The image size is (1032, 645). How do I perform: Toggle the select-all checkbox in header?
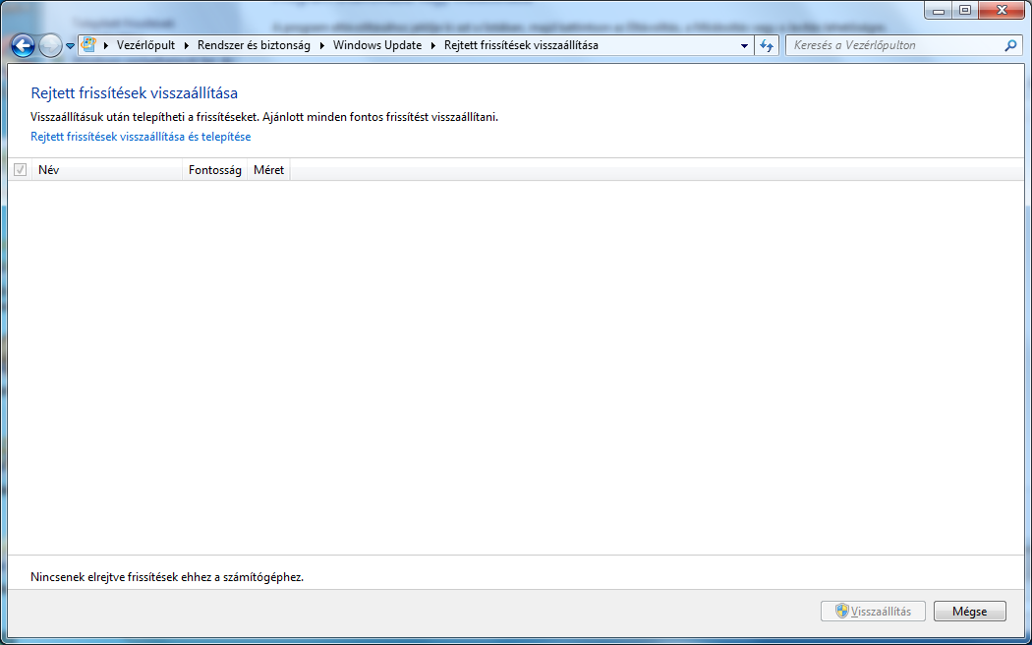pos(21,170)
